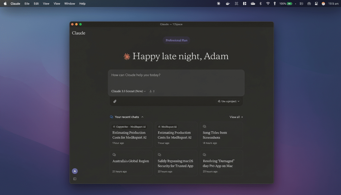341x195 pixels.
Task: Click the chat bubble icon beside 'Your recent chats'
Action: click(x=111, y=117)
